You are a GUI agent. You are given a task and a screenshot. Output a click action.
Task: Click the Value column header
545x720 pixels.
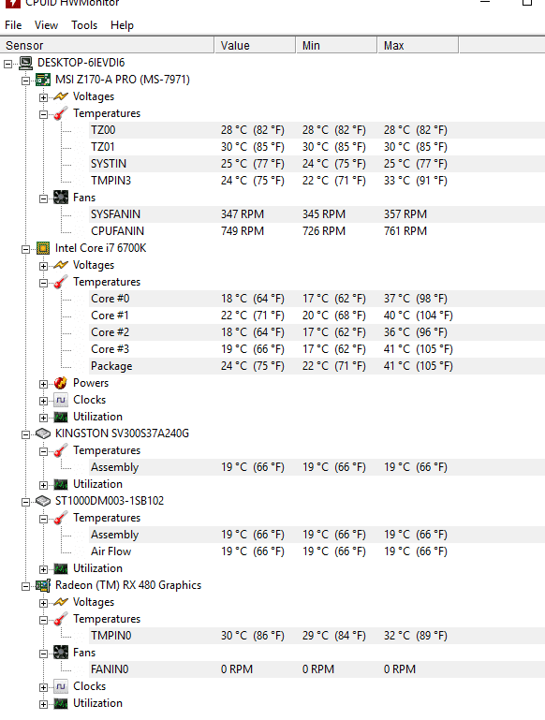[x=255, y=46]
